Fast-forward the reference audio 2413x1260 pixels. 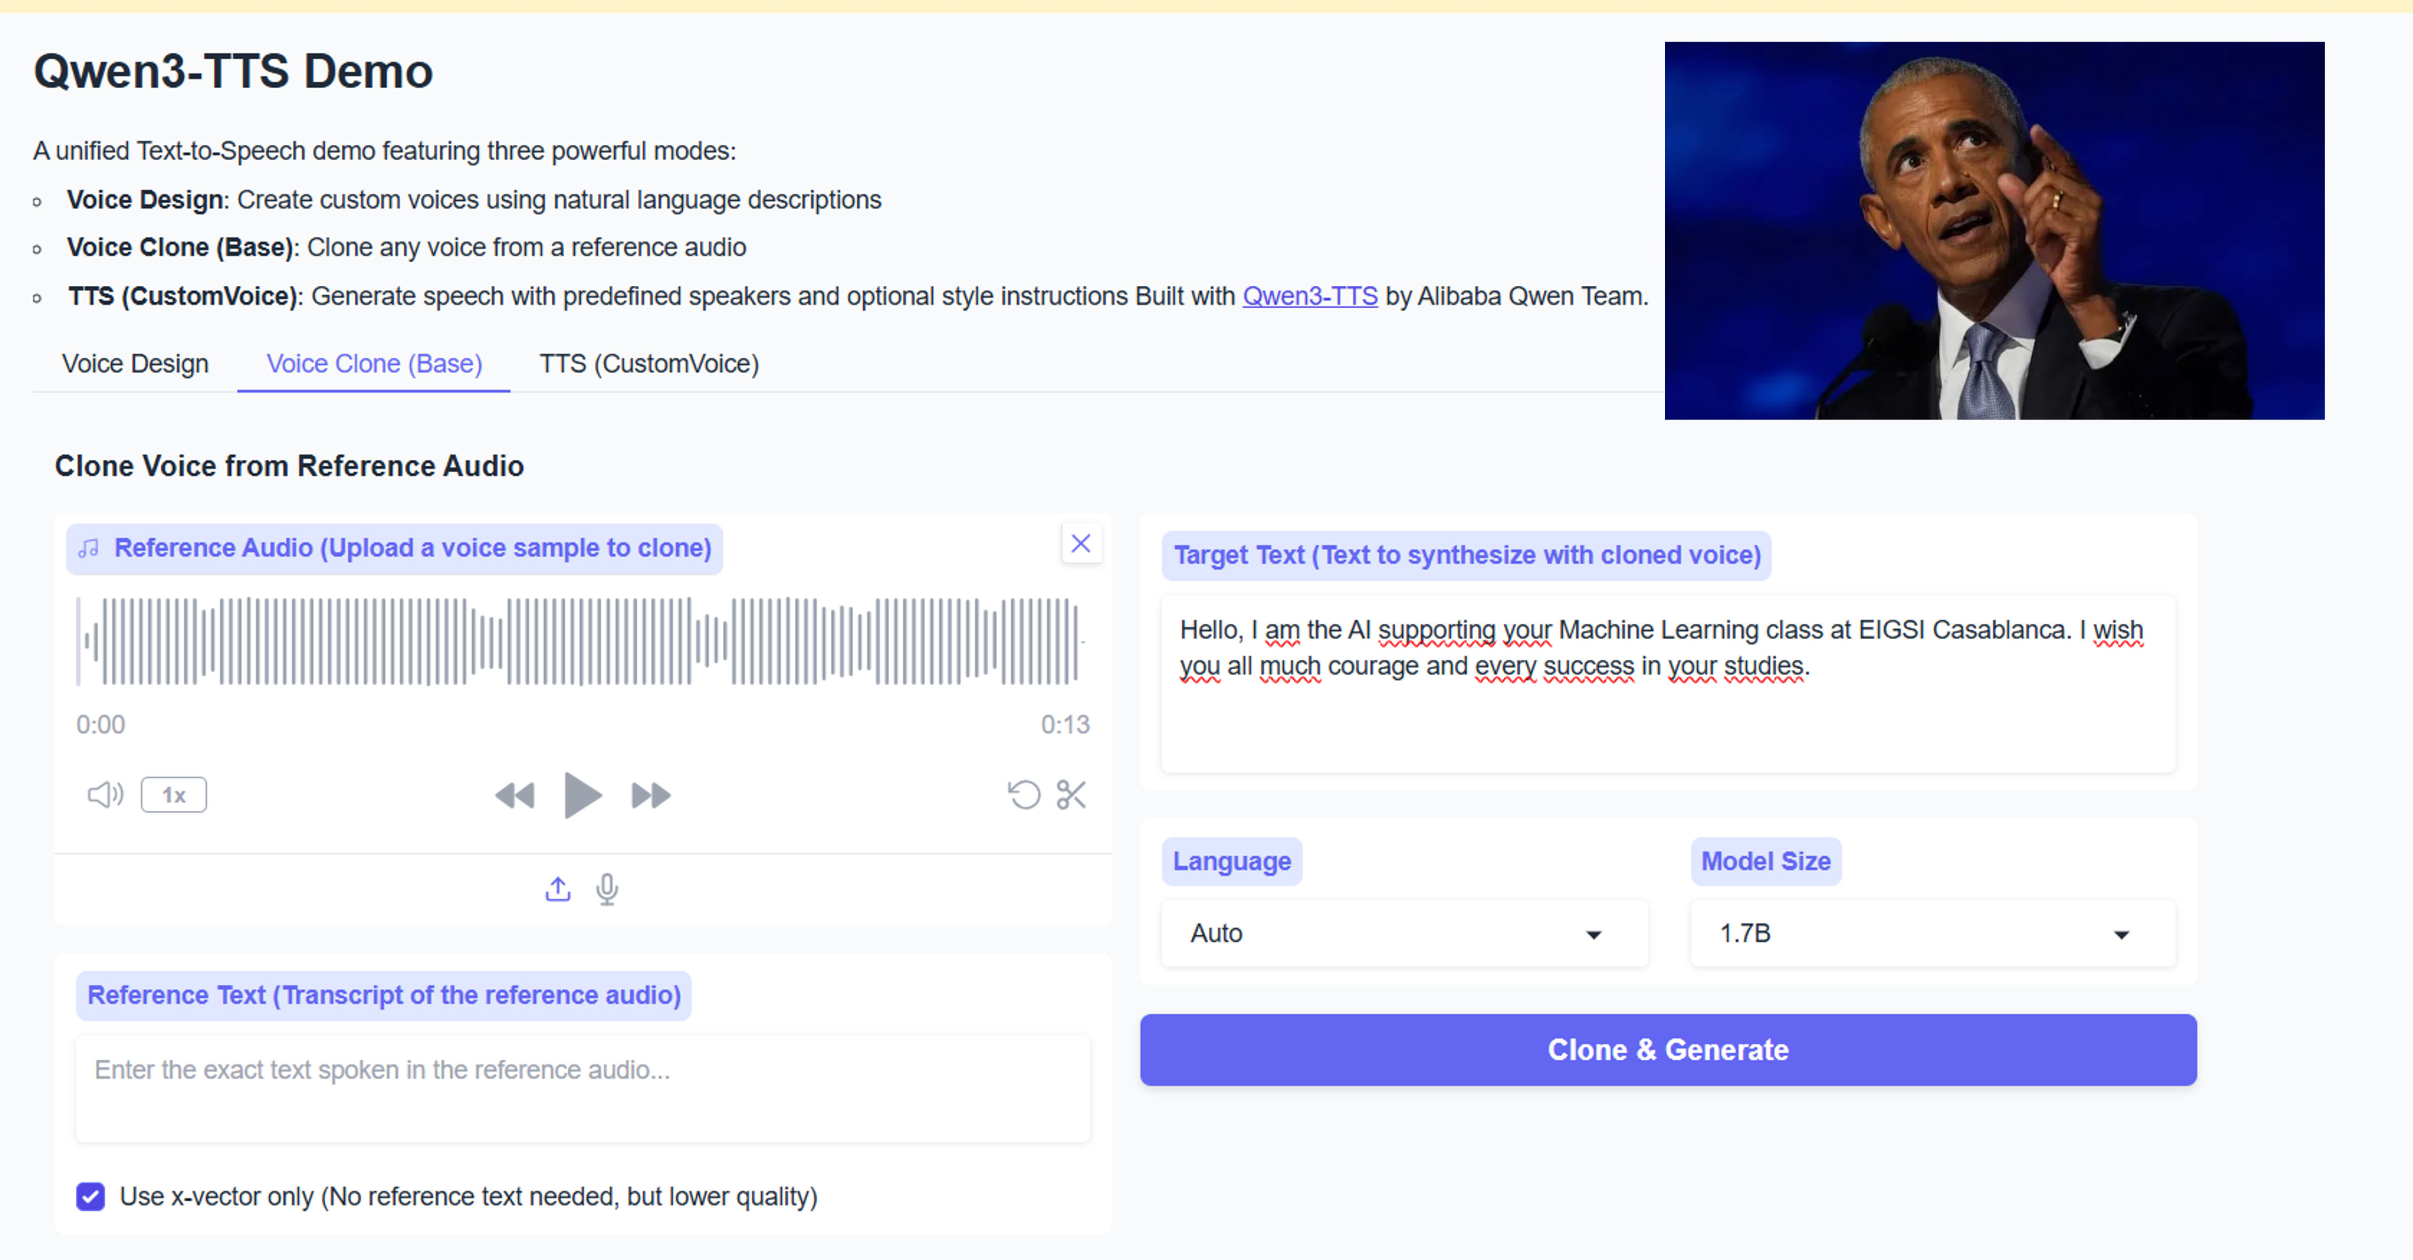[x=650, y=795]
